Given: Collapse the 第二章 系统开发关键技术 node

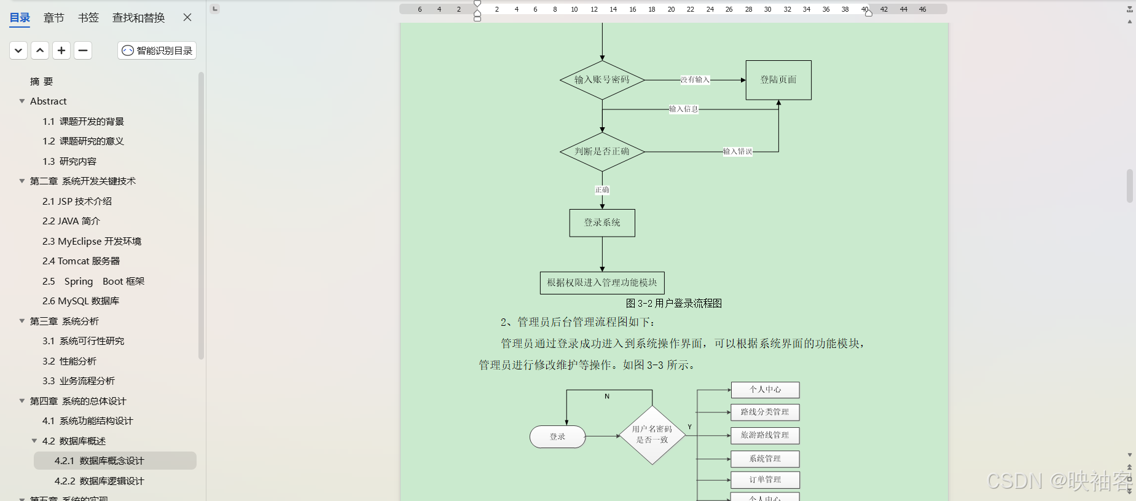Looking at the screenshot, I should (22, 181).
